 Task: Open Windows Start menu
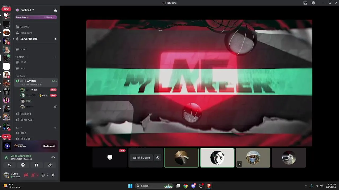point(130,186)
